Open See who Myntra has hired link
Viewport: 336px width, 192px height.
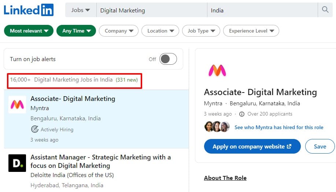279,127
